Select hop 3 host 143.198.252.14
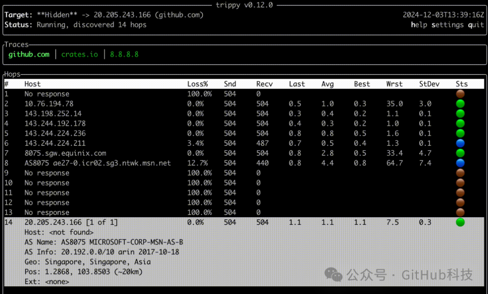 click(53, 113)
